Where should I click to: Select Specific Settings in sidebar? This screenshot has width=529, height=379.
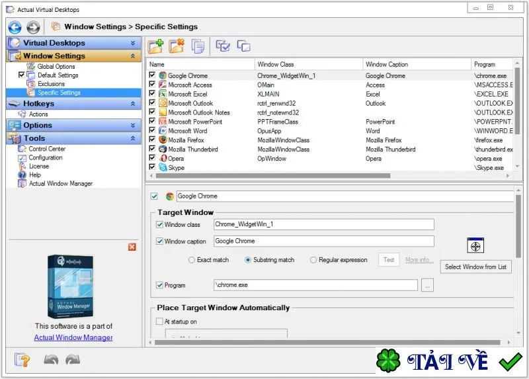pyautogui.click(x=59, y=93)
